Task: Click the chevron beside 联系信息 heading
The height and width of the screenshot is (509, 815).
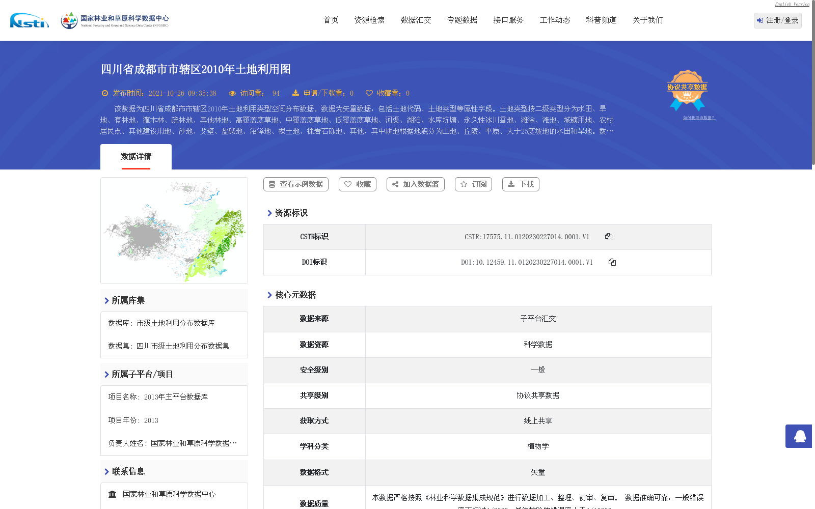Action: 106,472
